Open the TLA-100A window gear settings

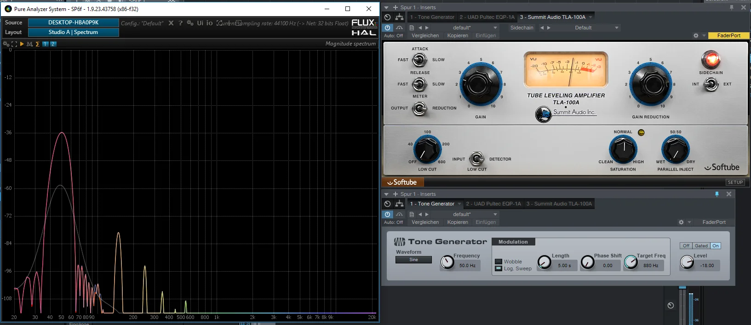point(696,35)
